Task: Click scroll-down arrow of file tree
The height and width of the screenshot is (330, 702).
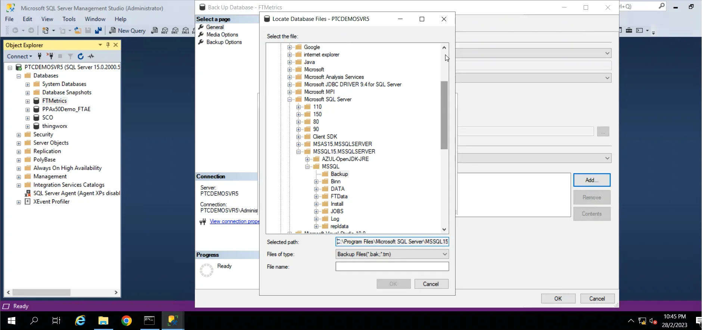Action: tap(444, 230)
